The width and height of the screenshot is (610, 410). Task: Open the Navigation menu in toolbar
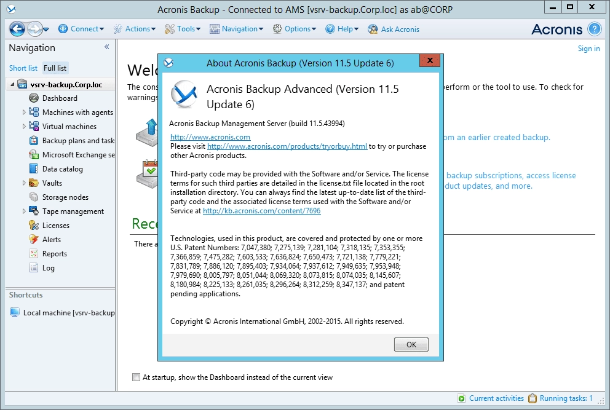point(237,29)
